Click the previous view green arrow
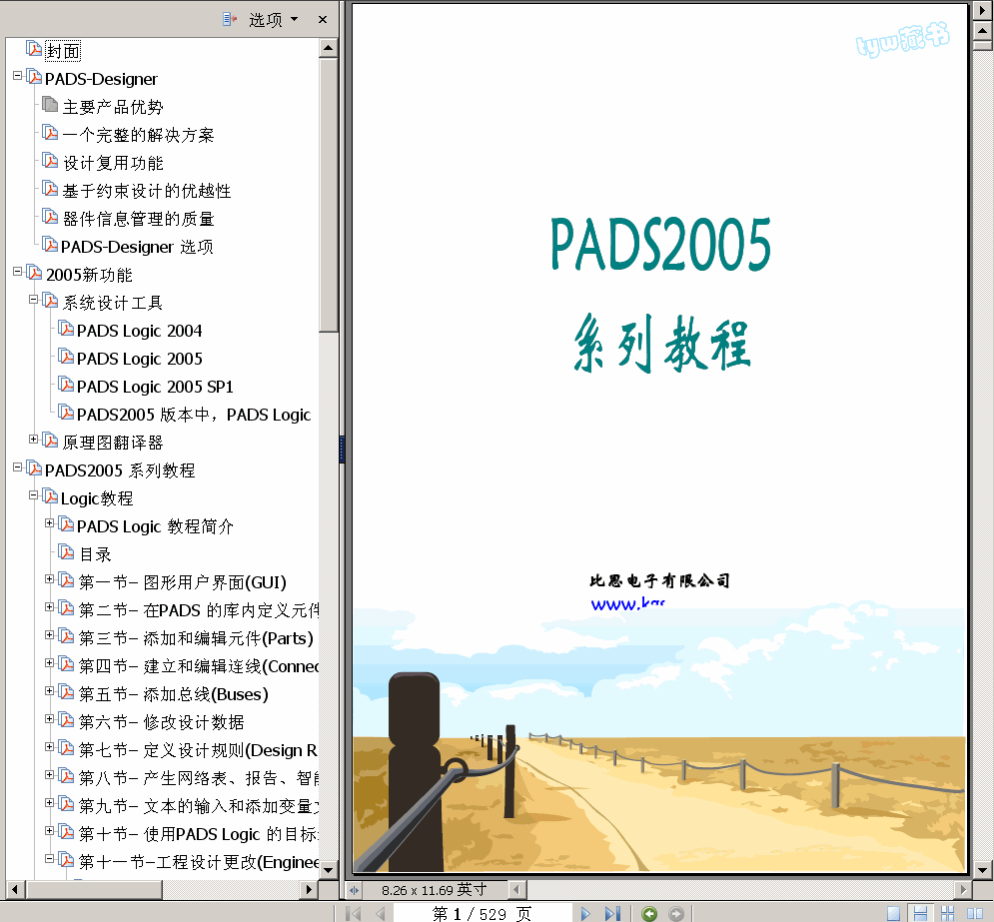 tap(649, 913)
